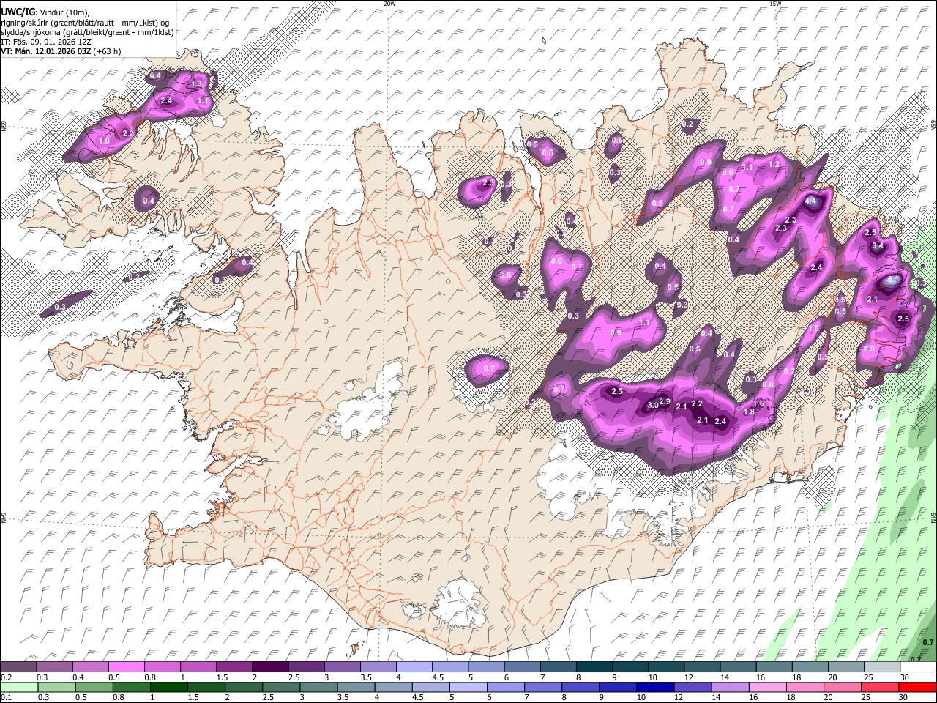937x703 pixels.
Task: Click the 'slydda/snjókoma' description line in the header
Action: point(87,32)
